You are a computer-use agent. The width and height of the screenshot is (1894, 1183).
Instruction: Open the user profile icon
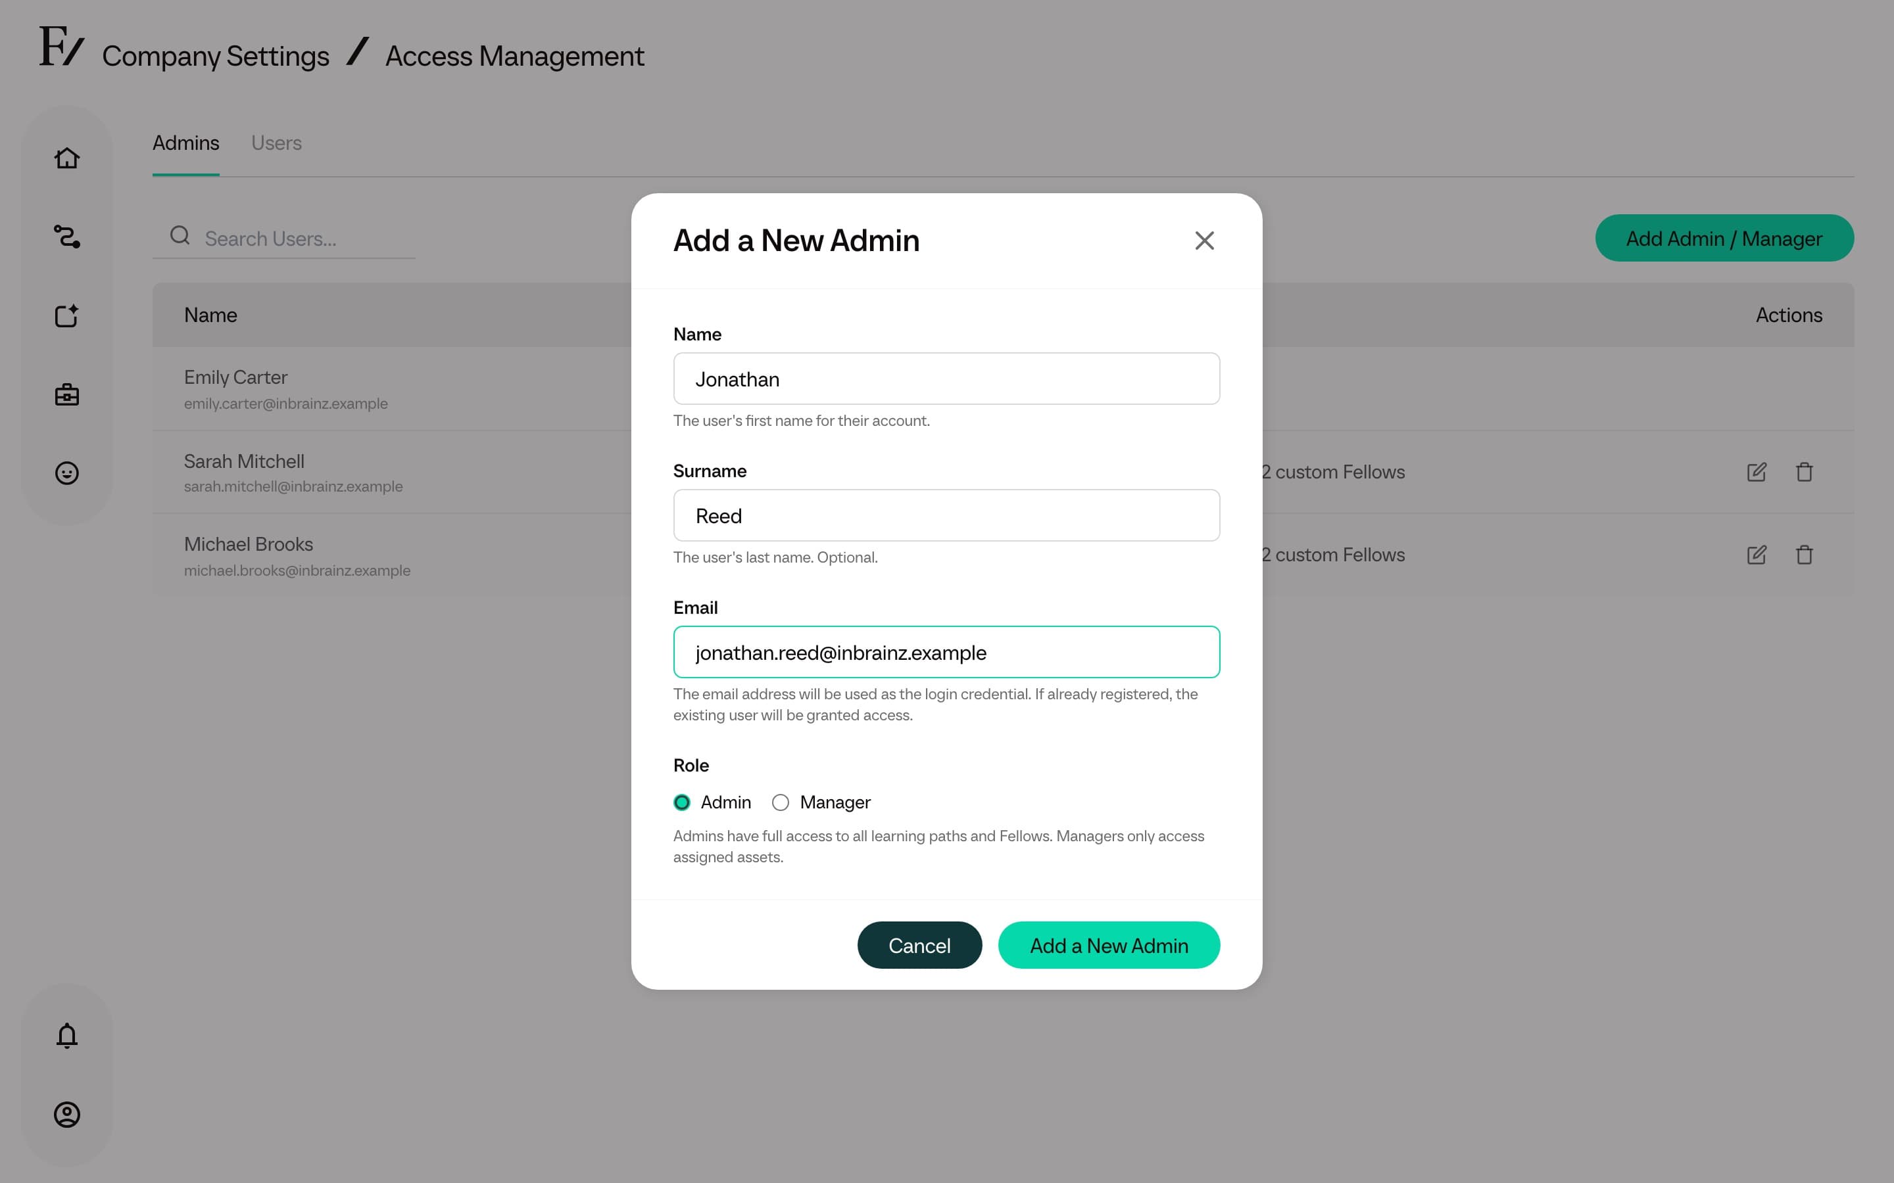tap(66, 1114)
